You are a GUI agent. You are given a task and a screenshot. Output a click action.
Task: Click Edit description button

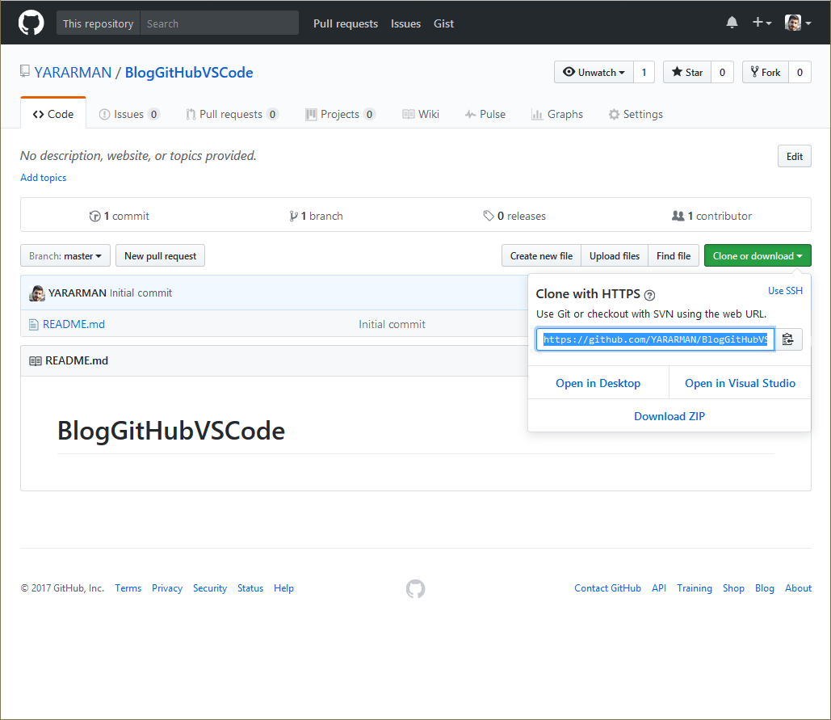[795, 157]
